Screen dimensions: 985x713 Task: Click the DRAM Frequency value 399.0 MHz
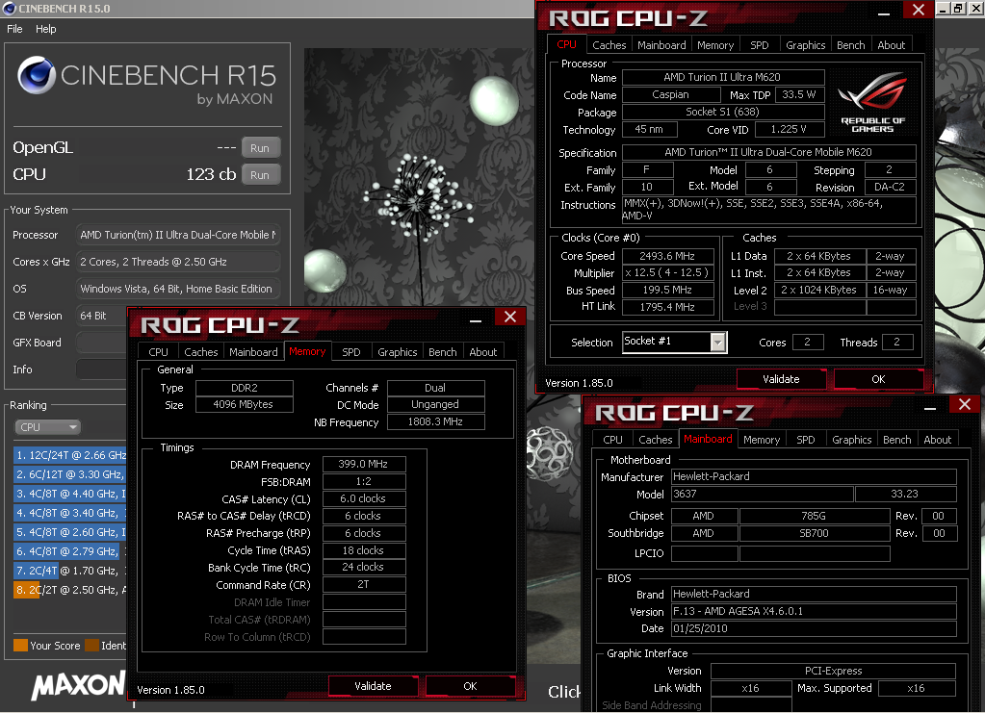tap(364, 464)
